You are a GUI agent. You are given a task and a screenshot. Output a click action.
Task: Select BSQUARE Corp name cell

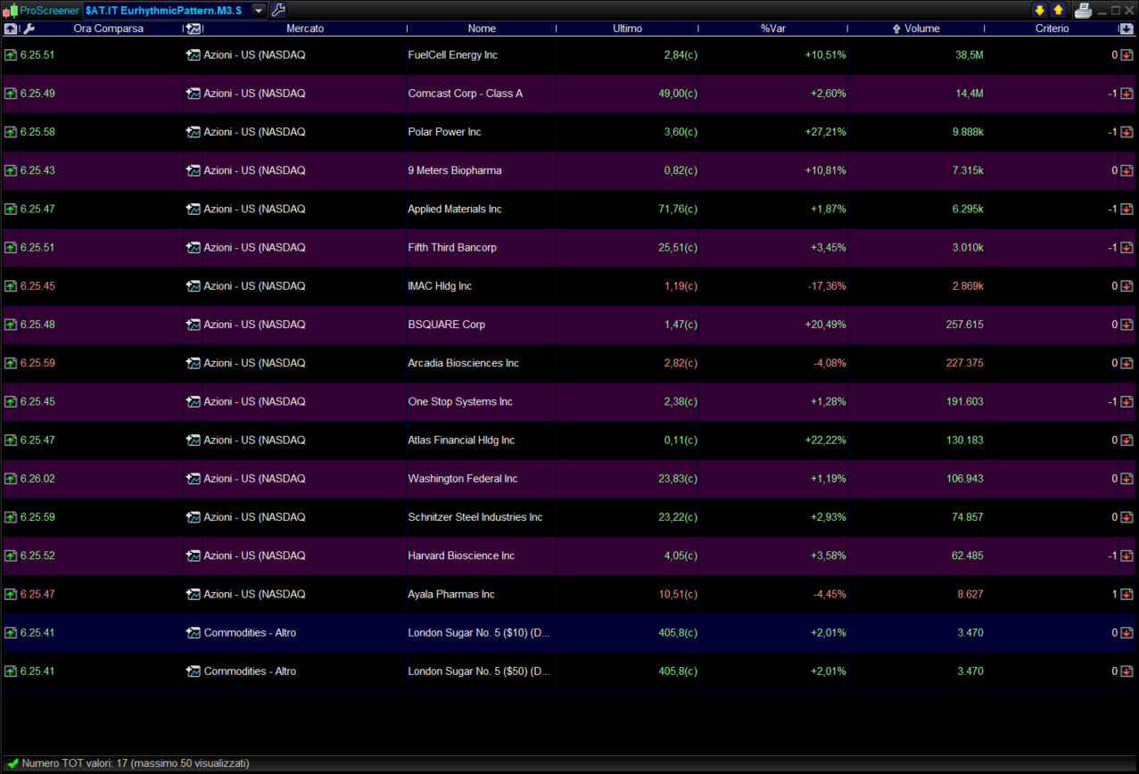pyautogui.click(x=447, y=325)
